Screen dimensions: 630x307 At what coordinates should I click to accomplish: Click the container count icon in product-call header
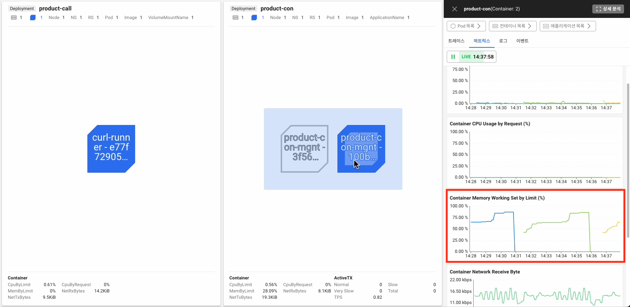14,18
